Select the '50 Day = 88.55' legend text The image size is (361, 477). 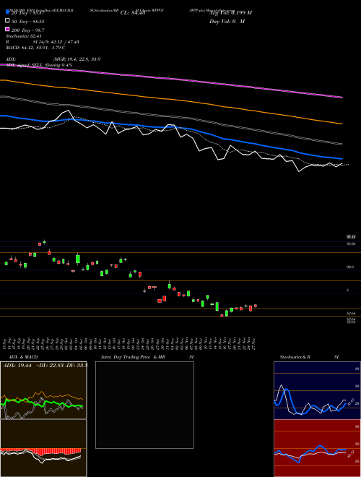pos(28,22)
